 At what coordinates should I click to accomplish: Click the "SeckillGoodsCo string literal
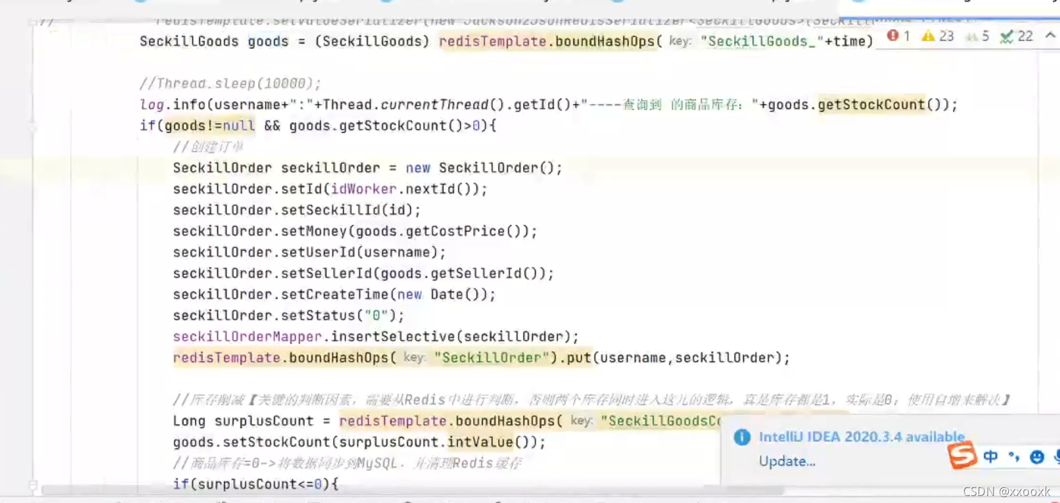pos(661,421)
